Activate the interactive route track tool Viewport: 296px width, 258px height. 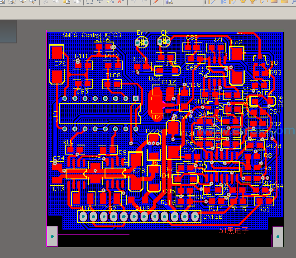(212, 1)
